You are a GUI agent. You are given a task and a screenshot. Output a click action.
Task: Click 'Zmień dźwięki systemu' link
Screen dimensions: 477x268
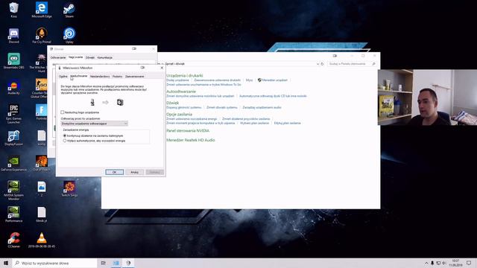pyautogui.click(x=222, y=107)
